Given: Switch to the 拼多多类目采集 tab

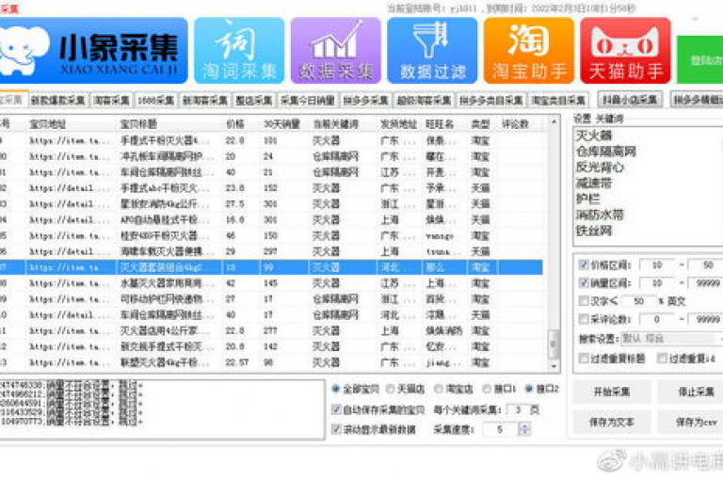Looking at the screenshot, I should [x=491, y=100].
